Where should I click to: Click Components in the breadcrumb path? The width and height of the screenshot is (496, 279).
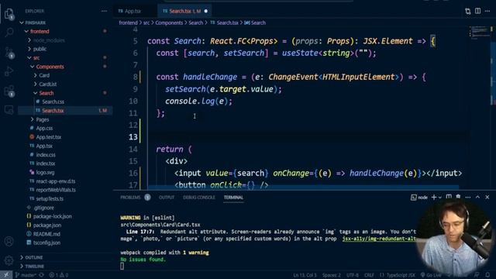click(x=169, y=22)
